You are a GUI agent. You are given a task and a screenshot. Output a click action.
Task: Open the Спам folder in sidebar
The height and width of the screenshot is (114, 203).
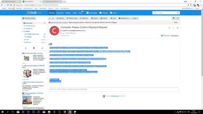[27, 40]
